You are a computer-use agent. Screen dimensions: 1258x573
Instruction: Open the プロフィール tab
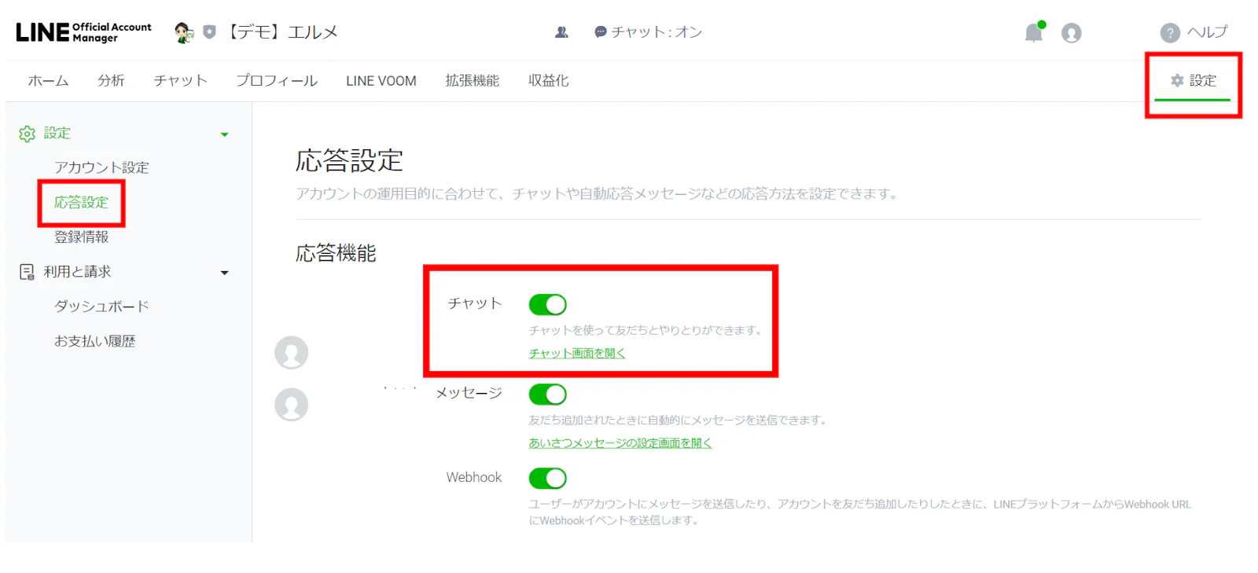click(277, 80)
